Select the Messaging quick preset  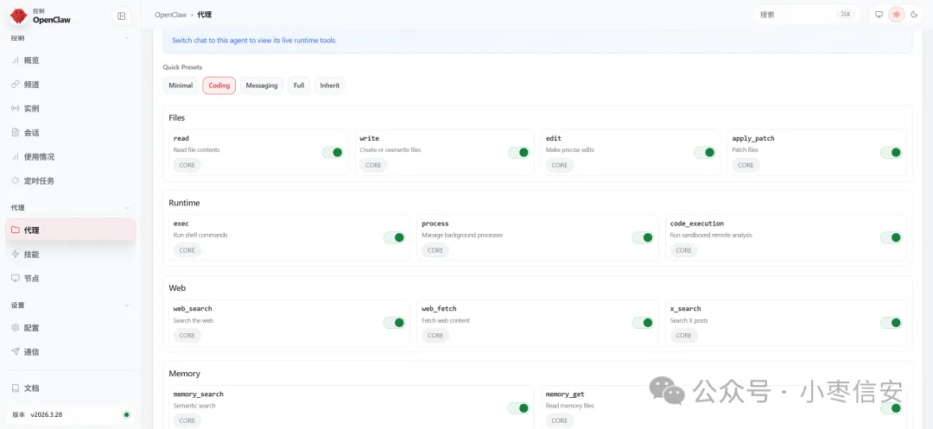coord(262,85)
